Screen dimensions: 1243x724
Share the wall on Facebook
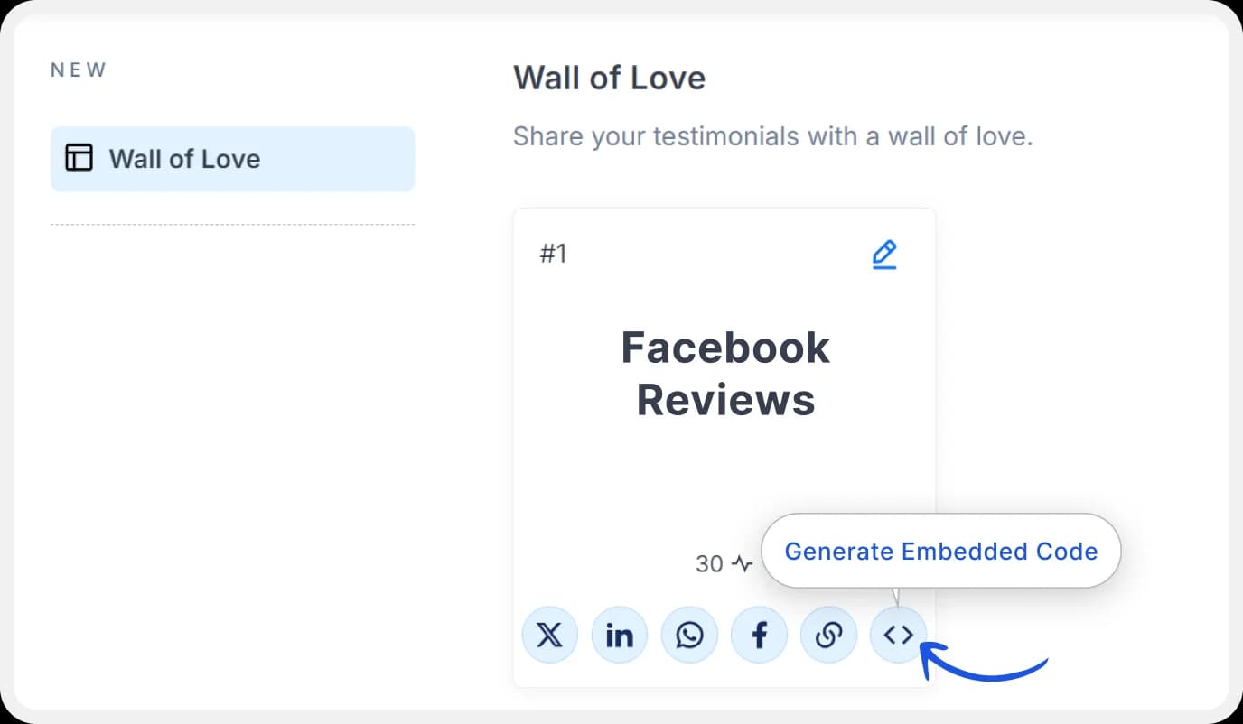coord(759,635)
